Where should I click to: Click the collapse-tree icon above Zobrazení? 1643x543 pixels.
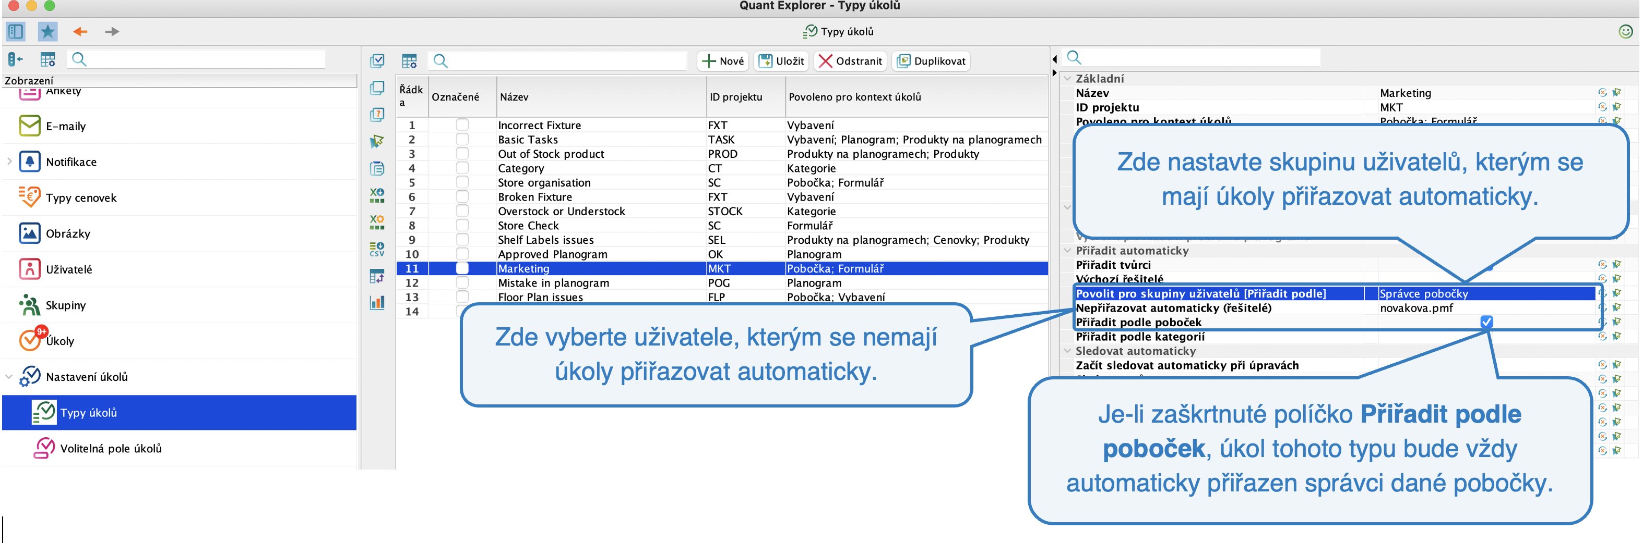15,59
